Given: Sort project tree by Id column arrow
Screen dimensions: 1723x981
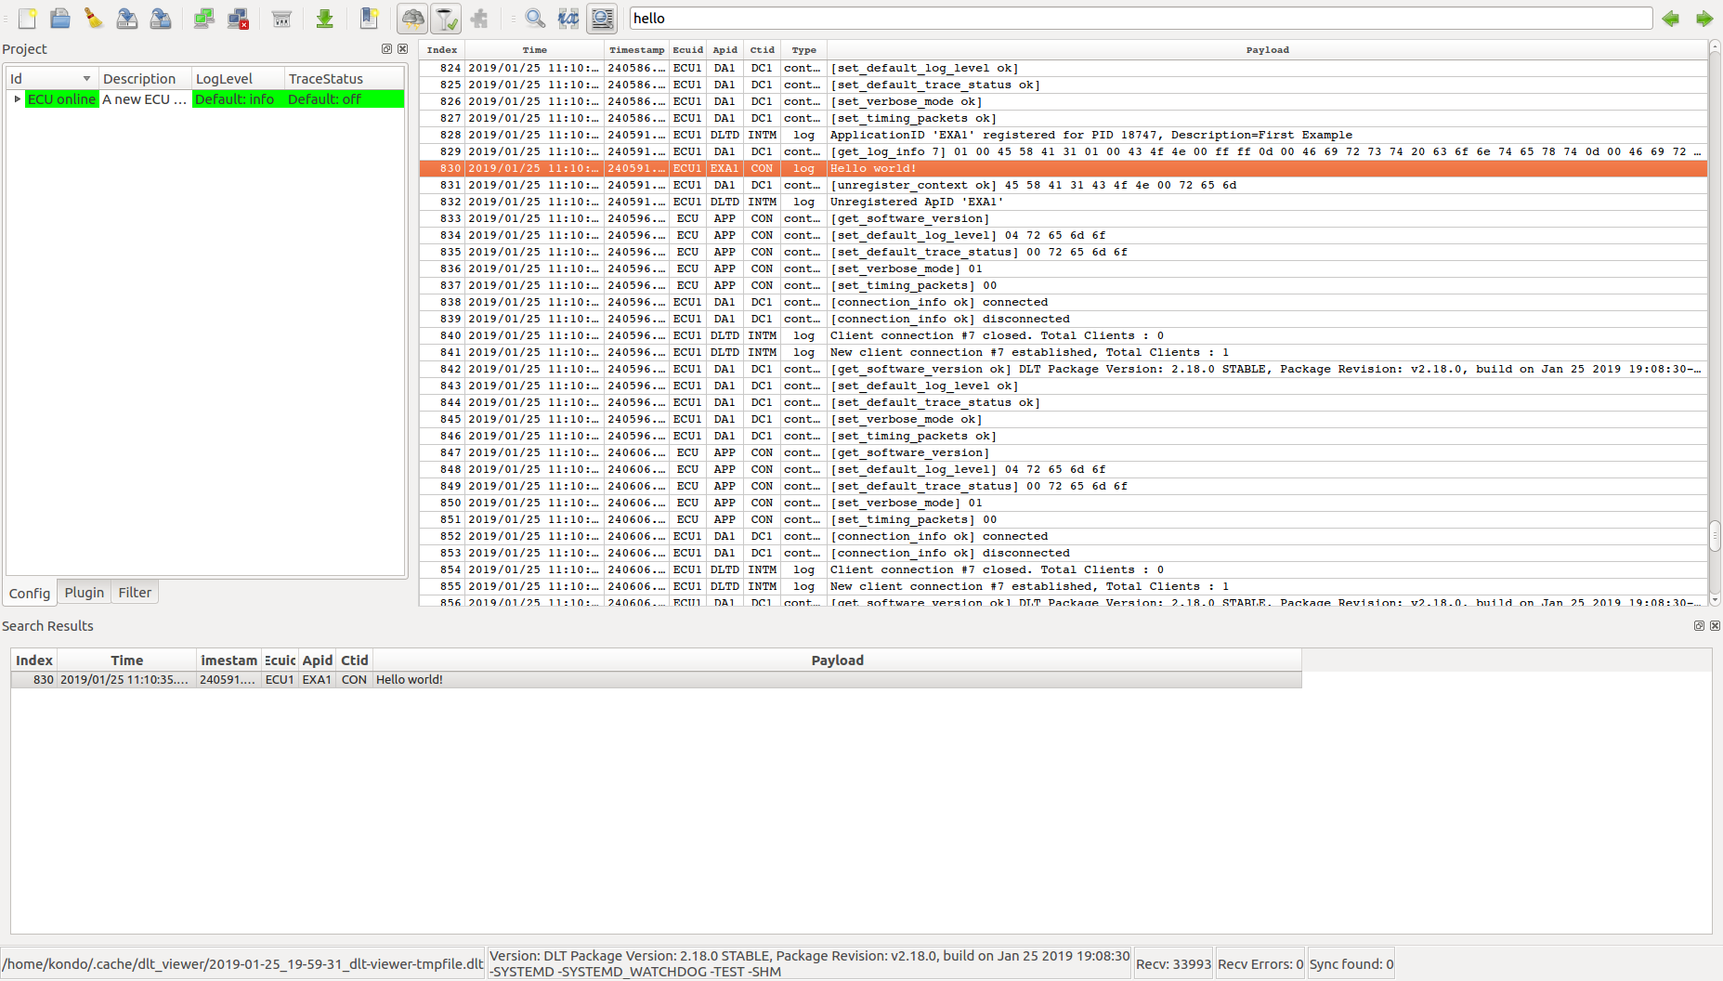Looking at the screenshot, I should pos(86,79).
